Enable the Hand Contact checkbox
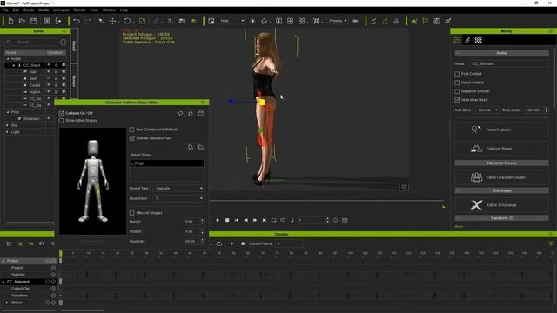This screenshot has width=557, height=313. click(457, 83)
